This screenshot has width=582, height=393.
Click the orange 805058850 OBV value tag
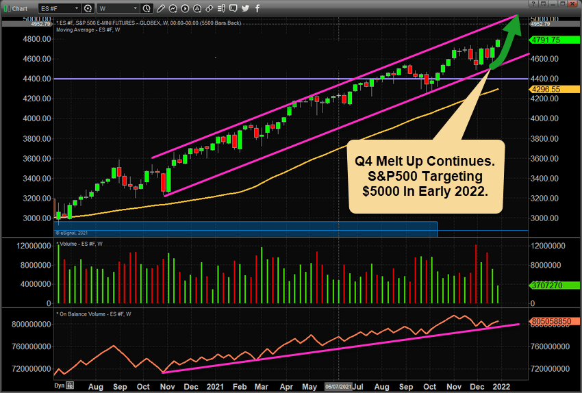555,321
